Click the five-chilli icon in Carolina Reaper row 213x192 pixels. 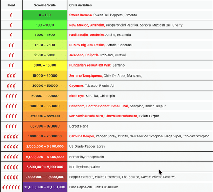11,136
